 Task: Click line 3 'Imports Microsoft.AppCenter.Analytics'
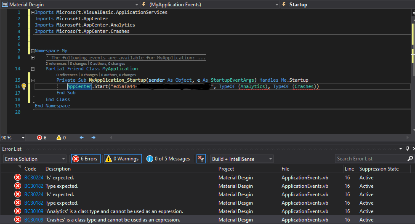click(x=85, y=25)
